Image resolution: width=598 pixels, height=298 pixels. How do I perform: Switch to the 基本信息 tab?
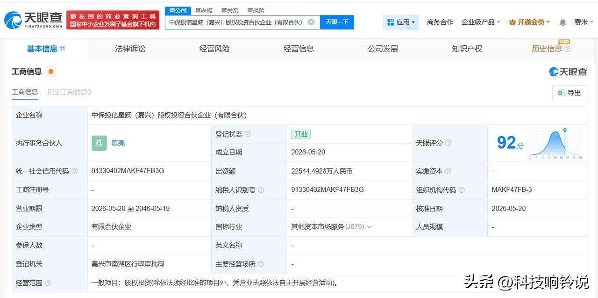coord(46,49)
